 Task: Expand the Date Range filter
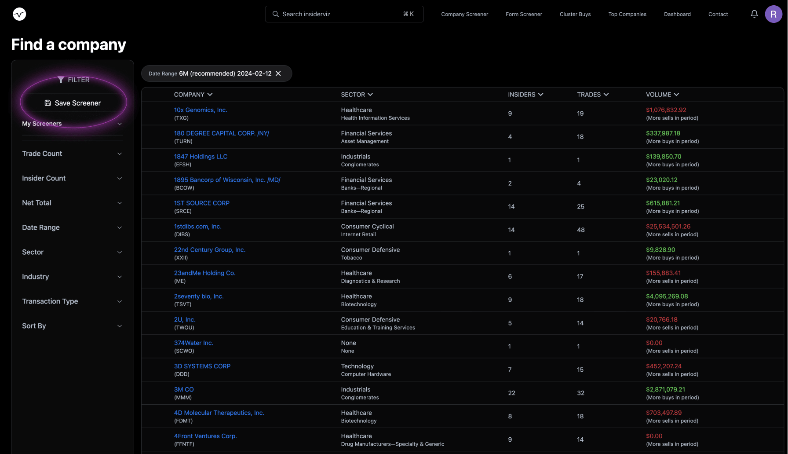73,227
